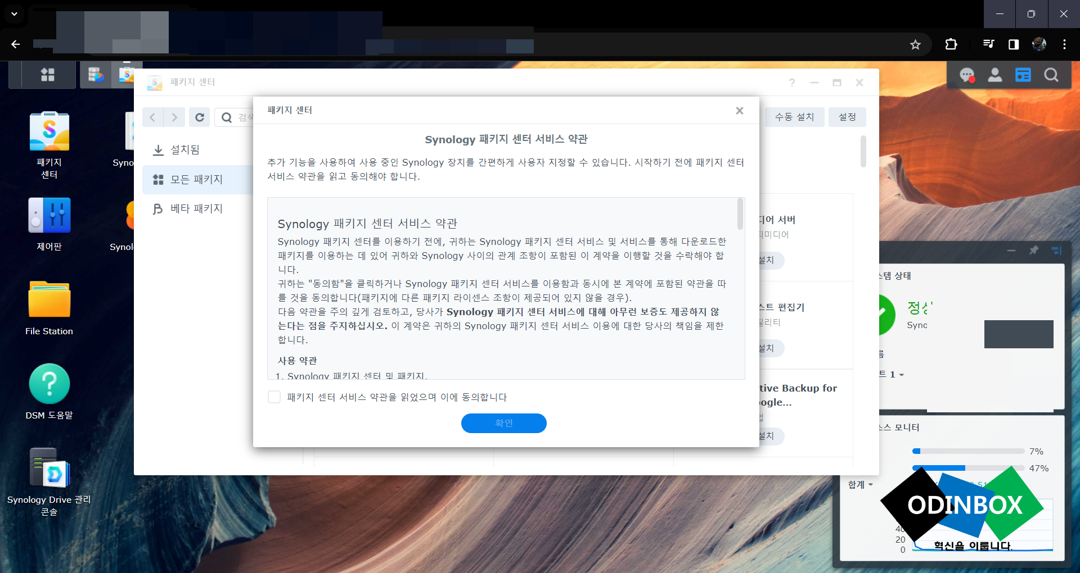Click the terms text box scrollbar
Viewport: 1080px width, 573px height.
pyautogui.click(x=740, y=213)
